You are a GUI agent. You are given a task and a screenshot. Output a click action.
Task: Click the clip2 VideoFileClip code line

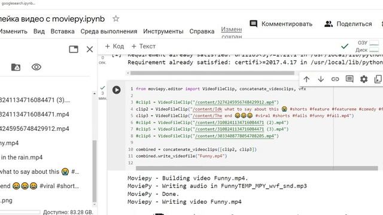pyautogui.click(x=259, y=109)
